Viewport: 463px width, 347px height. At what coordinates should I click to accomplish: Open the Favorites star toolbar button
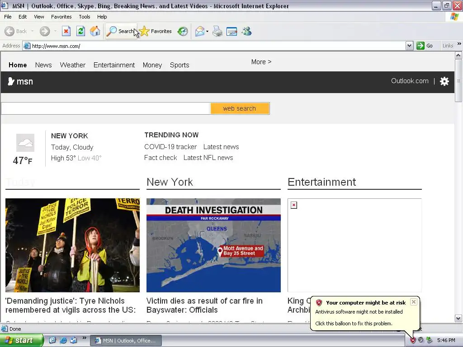[x=156, y=31]
